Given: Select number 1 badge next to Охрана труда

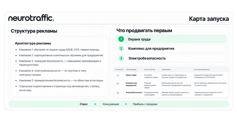Looking at the screenshot, I should click(x=121, y=39).
